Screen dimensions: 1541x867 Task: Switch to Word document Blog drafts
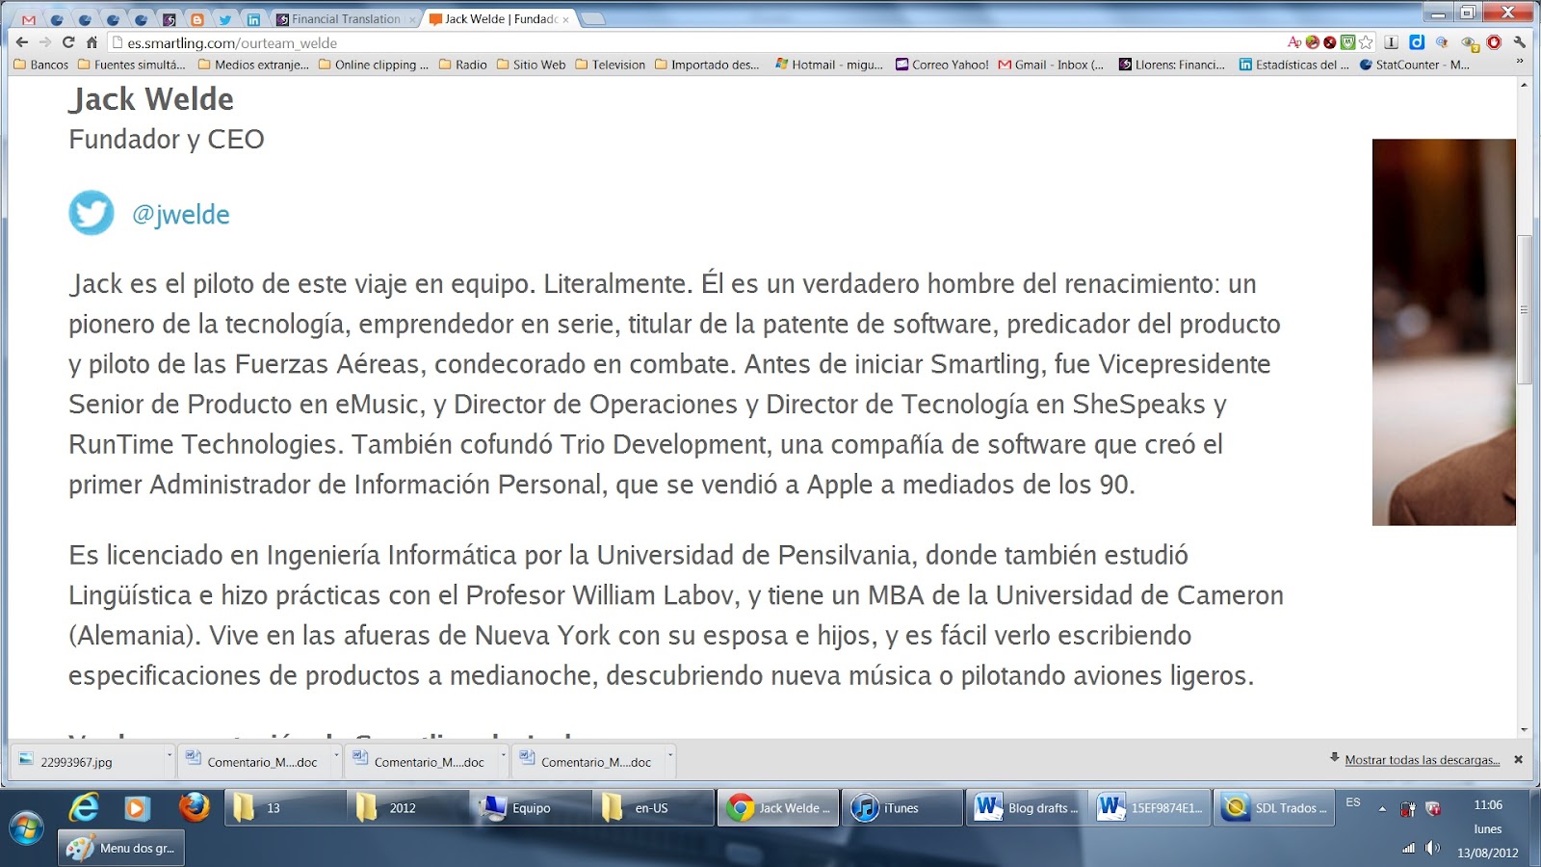[x=1027, y=807]
